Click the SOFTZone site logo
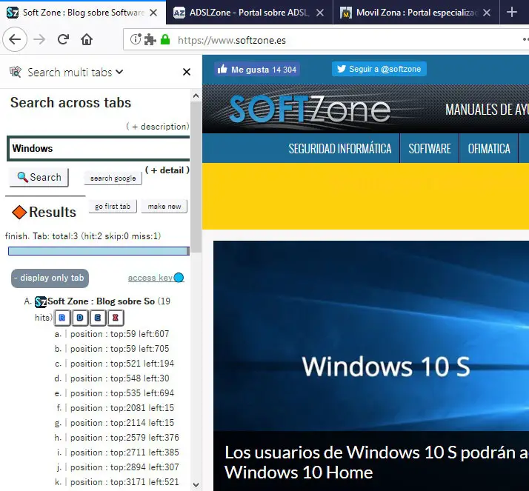The height and width of the screenshot is (491, 529). tap(310, 108)
